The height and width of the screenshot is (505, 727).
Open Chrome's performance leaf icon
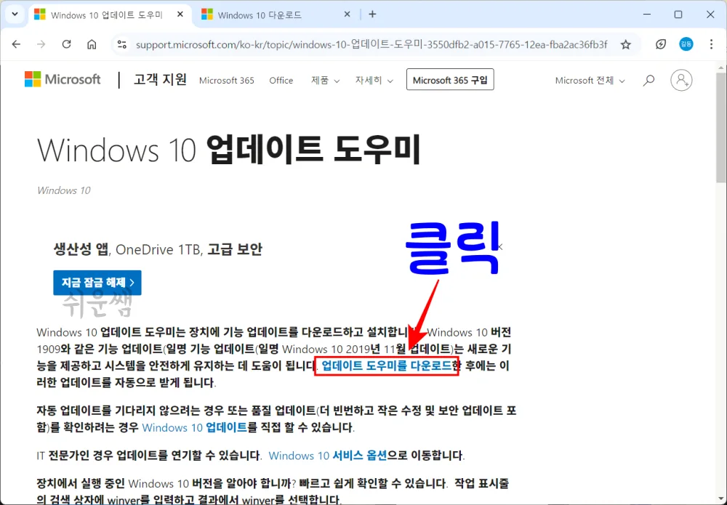click(x=660, y=44)
